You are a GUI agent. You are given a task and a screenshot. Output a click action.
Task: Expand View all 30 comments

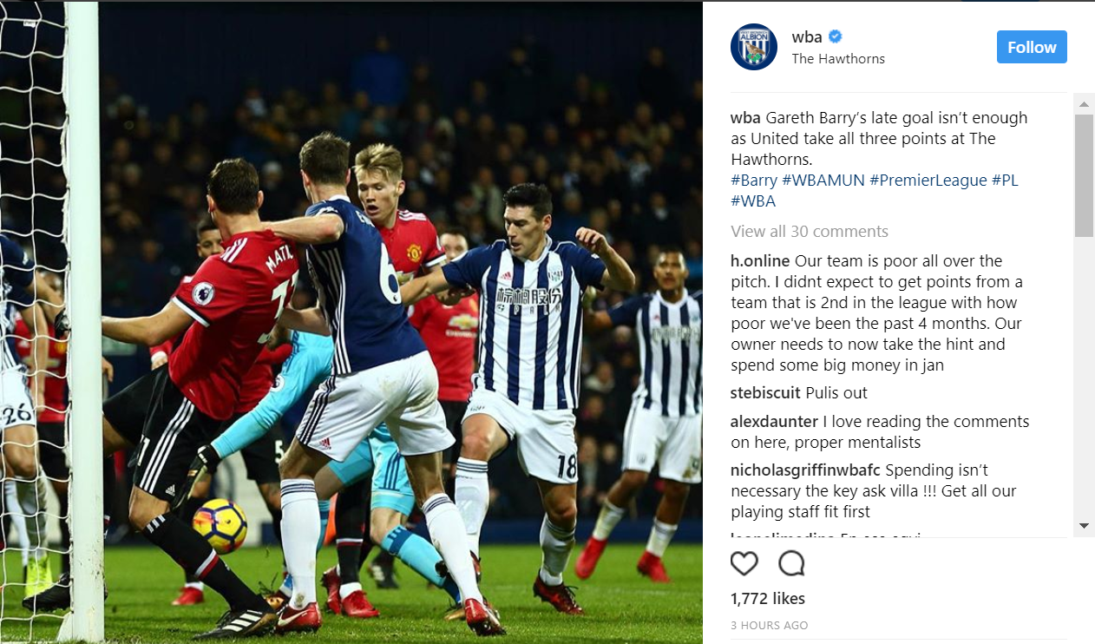coord(810,232)
